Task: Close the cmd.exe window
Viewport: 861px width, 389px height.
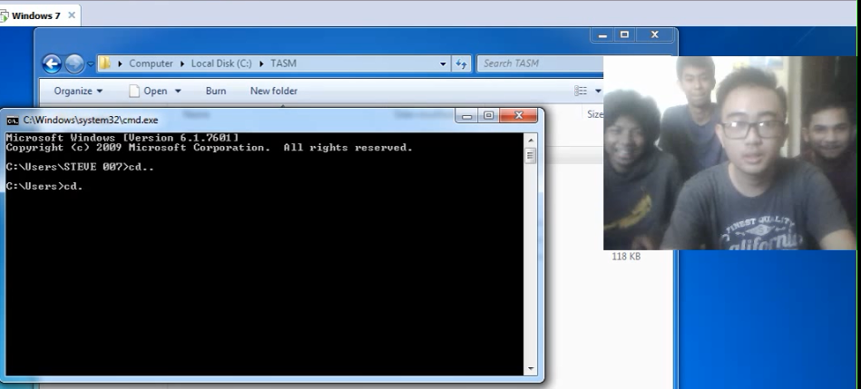Action: 518,116
